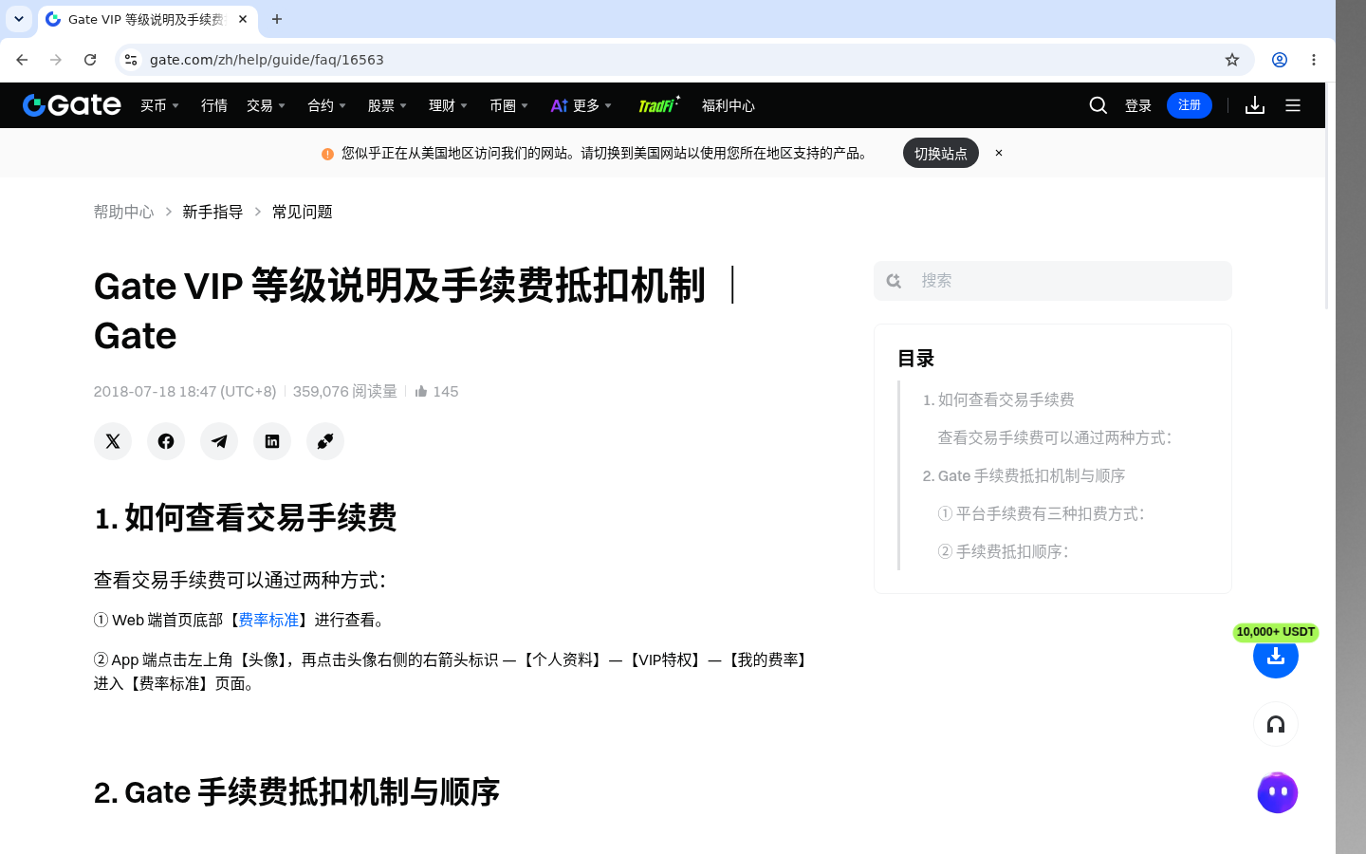Screen dimensions: 1366x854
Task: Click the thumbs-up like icon
Action: [421, 391]
